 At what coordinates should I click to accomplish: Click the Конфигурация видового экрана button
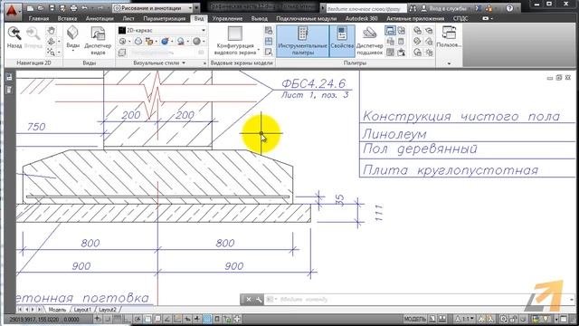[235, 41]
